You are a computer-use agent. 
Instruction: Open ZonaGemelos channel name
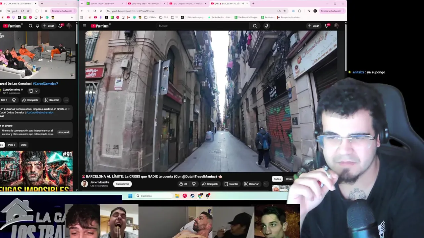pos(12,90)
